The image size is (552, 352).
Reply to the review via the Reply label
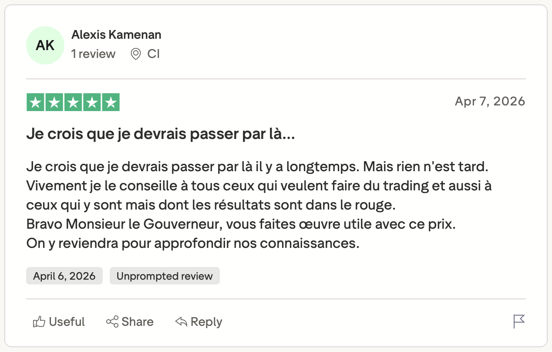206,322
